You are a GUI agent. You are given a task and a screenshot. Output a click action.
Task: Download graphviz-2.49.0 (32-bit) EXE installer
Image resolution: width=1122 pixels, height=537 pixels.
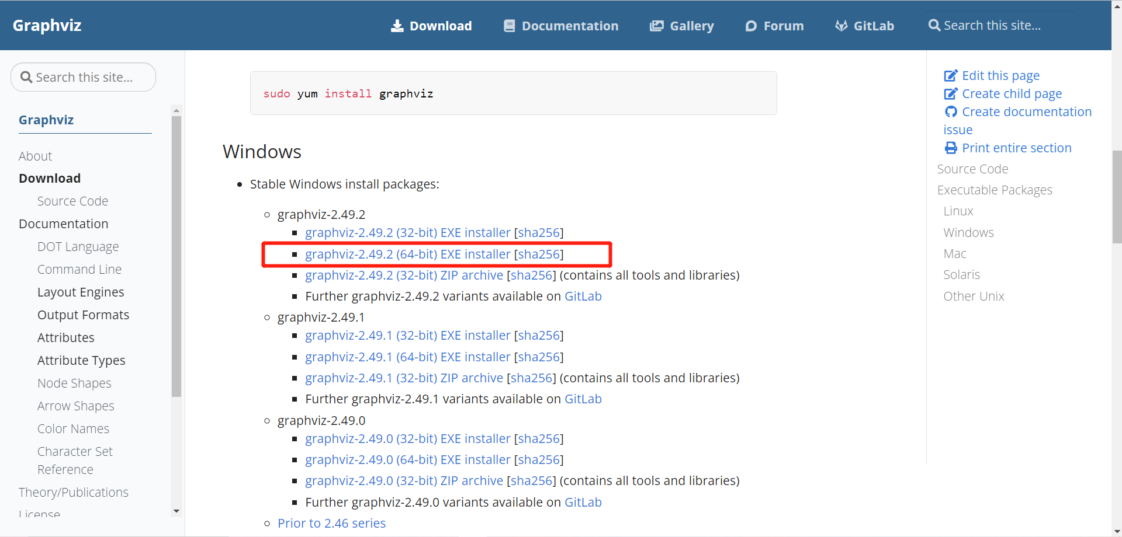[x=407, y=438]
